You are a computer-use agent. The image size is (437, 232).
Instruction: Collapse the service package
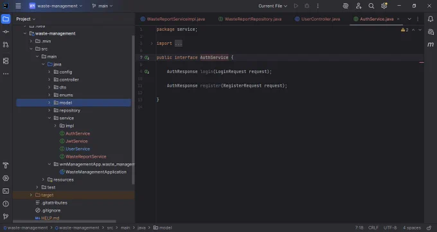coord(49,118)
